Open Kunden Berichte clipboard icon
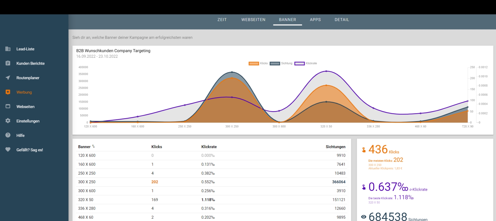The width and height of the screenshot is (496, 221). [8, 63]
